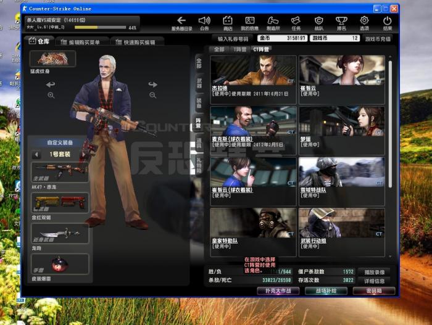Open 详细信息 detailed stats
The width and height of the screenshot is (432, 325).
(374, 281)
